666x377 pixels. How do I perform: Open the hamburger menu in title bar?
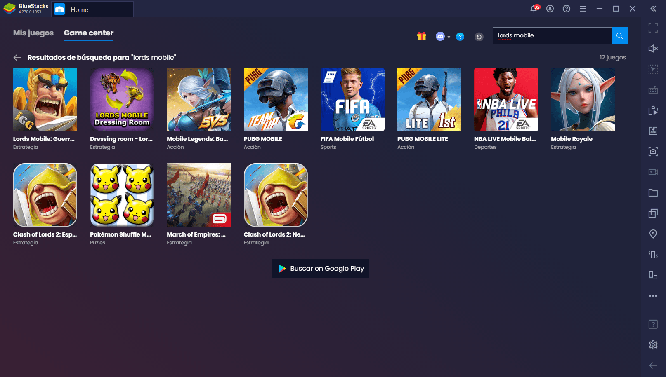pos(583,9)
